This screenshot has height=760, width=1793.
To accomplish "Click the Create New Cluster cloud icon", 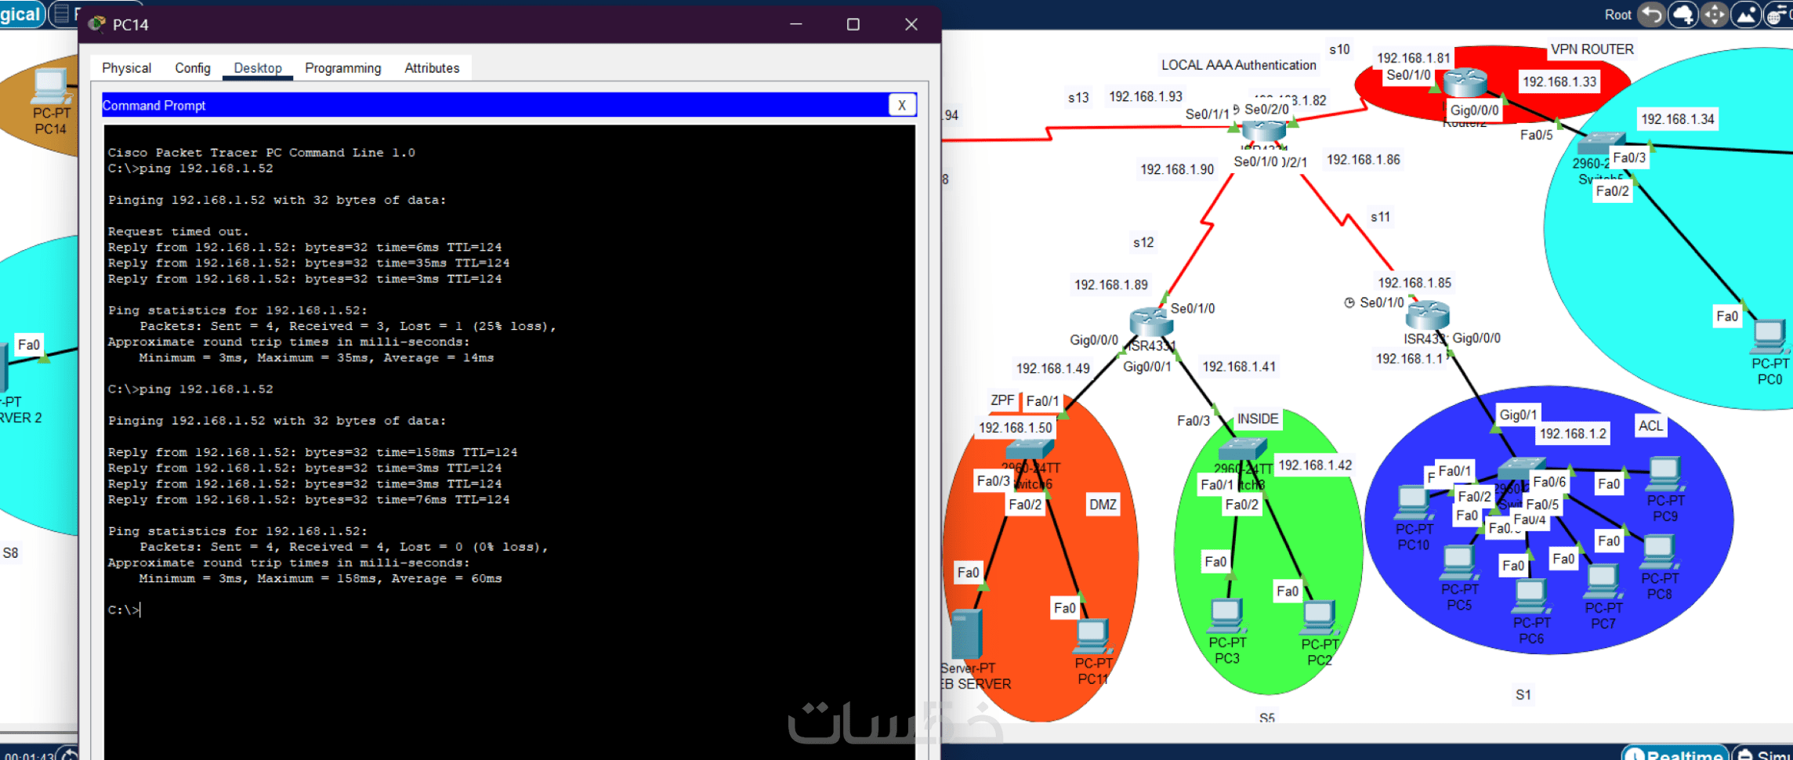I will point(1683,14).
